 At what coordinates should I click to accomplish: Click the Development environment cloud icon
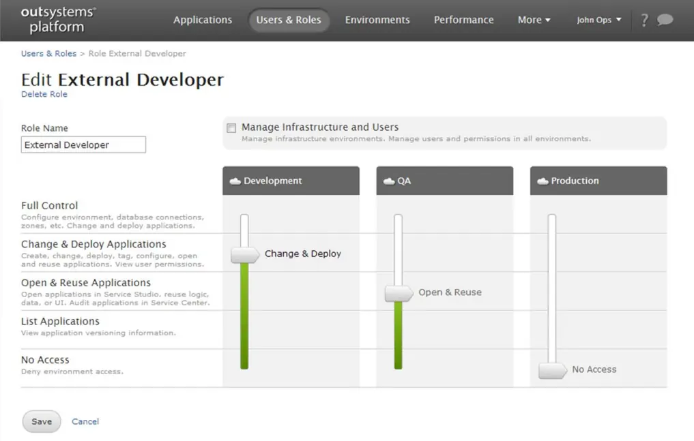(235, 181)
